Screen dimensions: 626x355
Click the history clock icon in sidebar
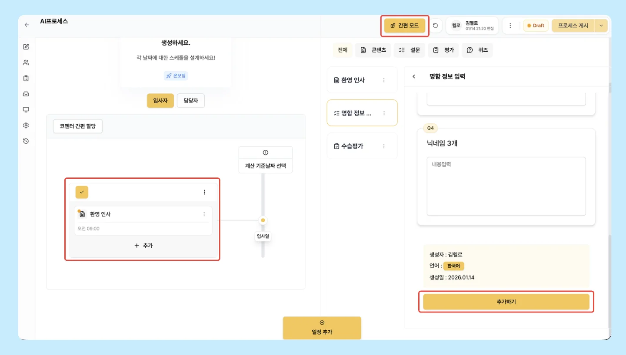(26, 141)
